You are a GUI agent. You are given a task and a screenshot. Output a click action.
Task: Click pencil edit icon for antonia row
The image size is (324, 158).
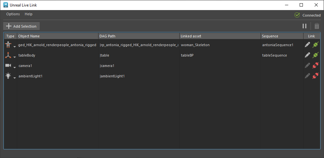point(307,45)
